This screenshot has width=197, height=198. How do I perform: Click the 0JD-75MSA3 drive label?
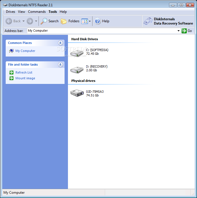pos(95,92)
